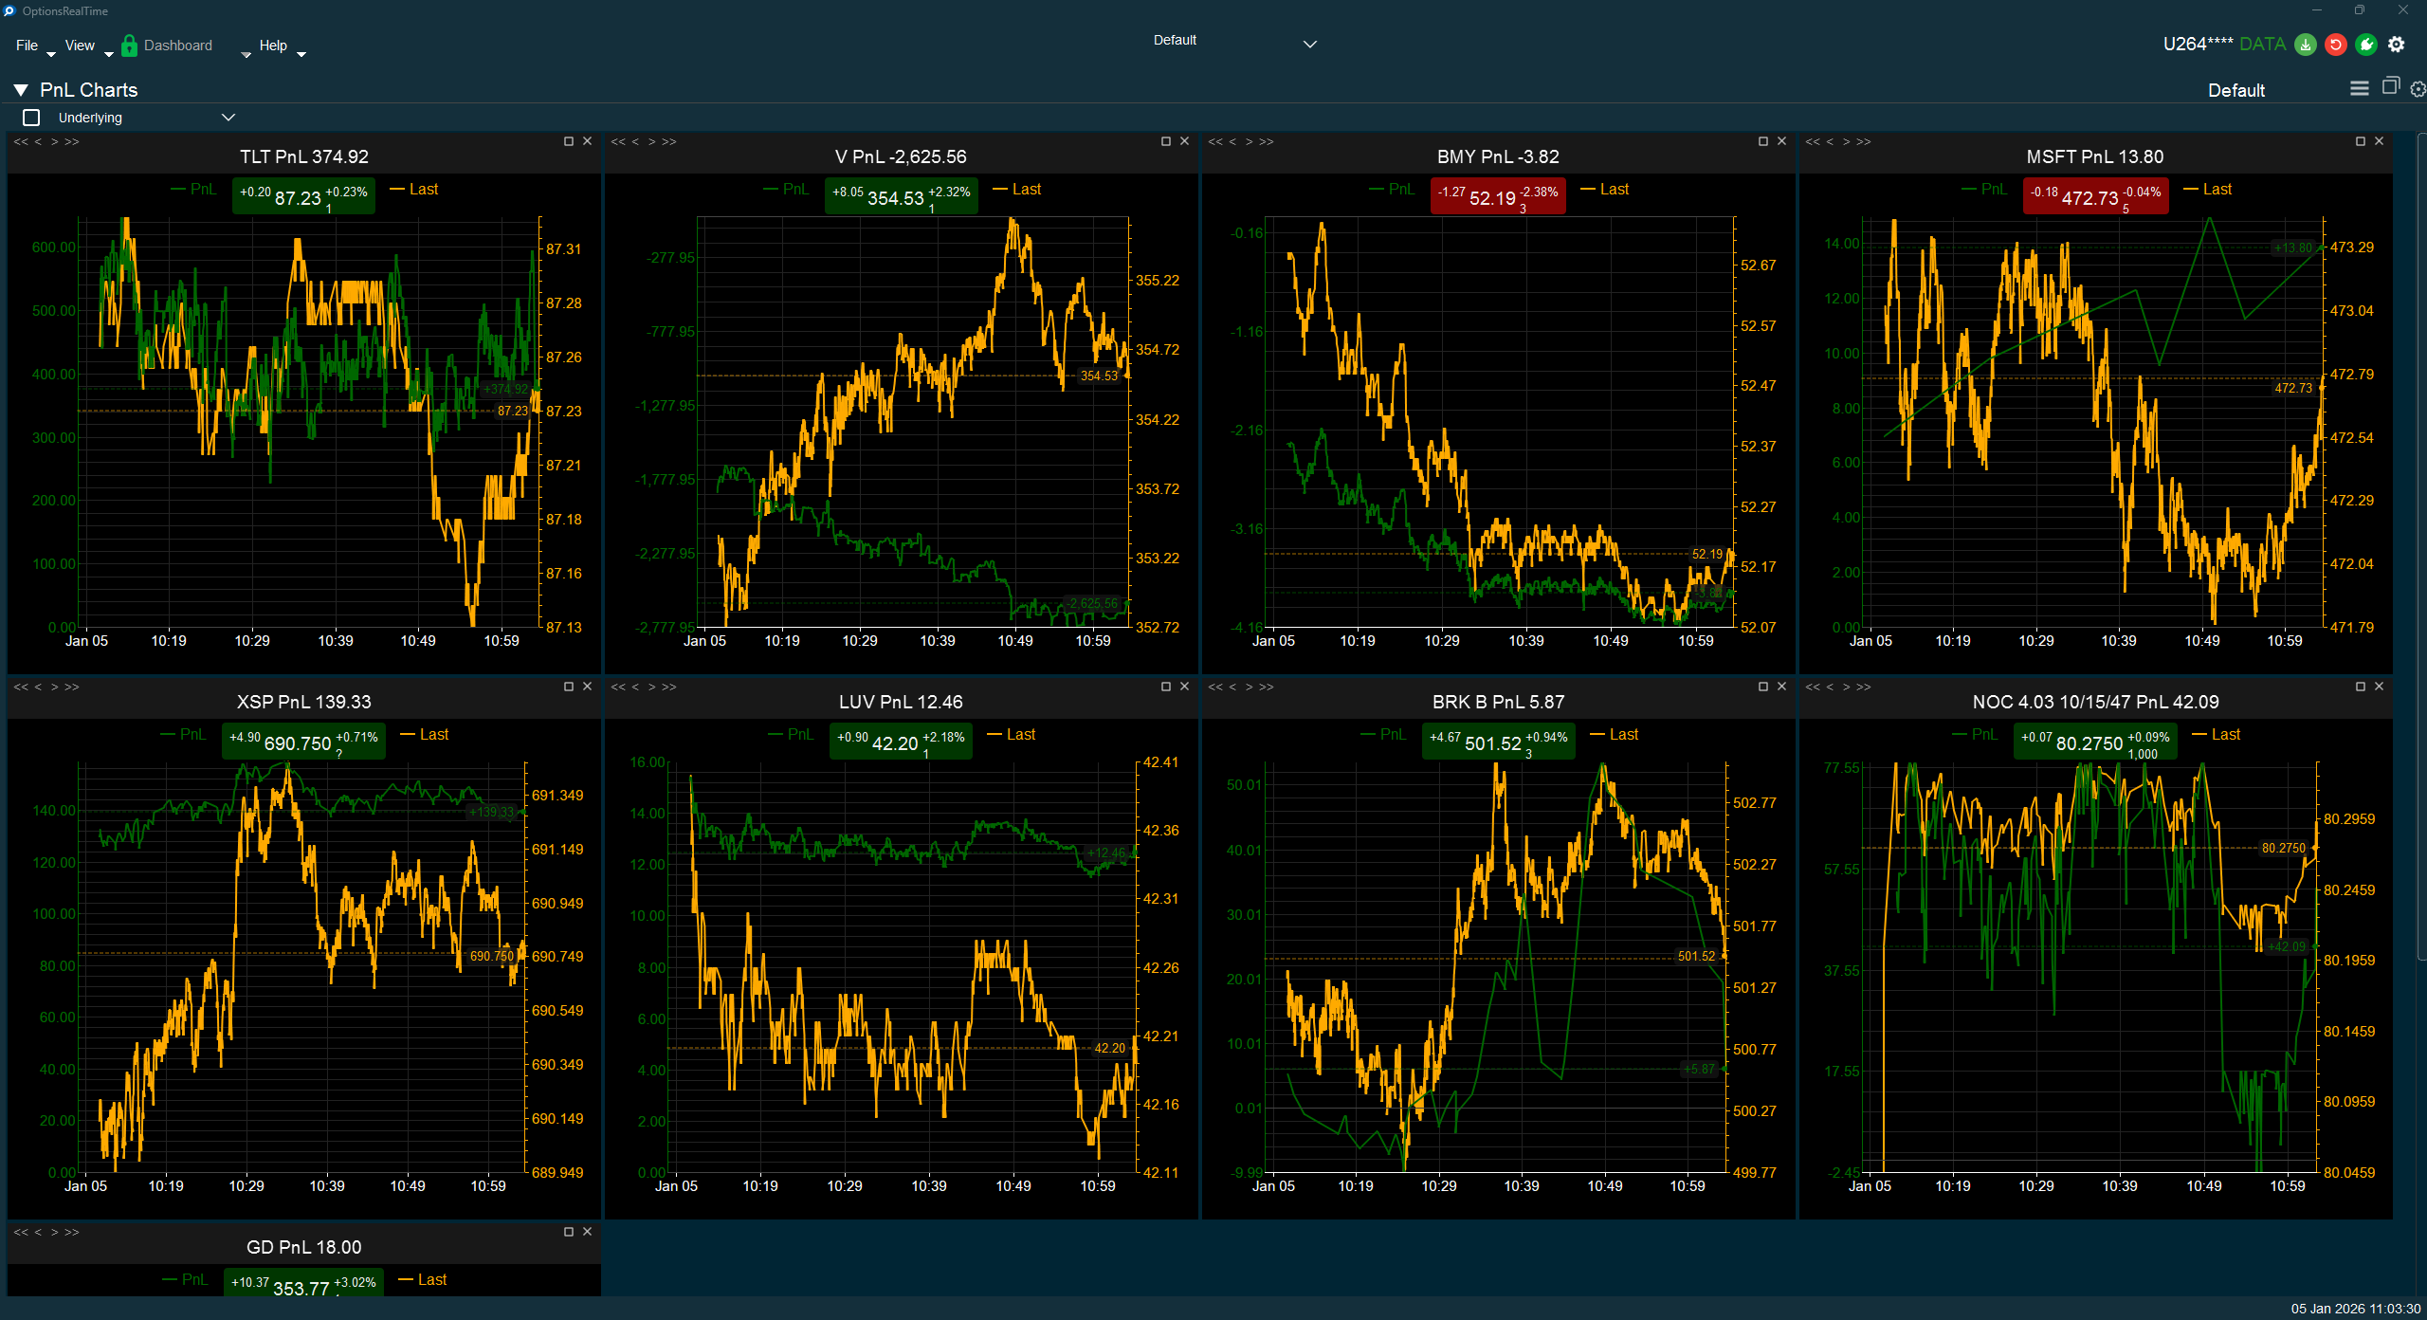
Task: Open the File menu
Action: pos(26,45)
